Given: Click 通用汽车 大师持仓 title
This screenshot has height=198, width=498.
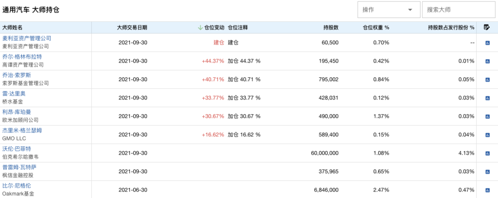Looking at the screenshot, I should pos(31,10).
